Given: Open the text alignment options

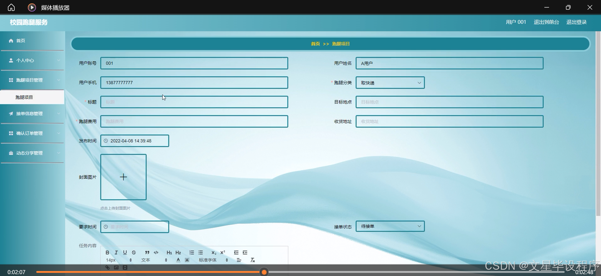Looking at the screenshot, I should tap(239, 260).
